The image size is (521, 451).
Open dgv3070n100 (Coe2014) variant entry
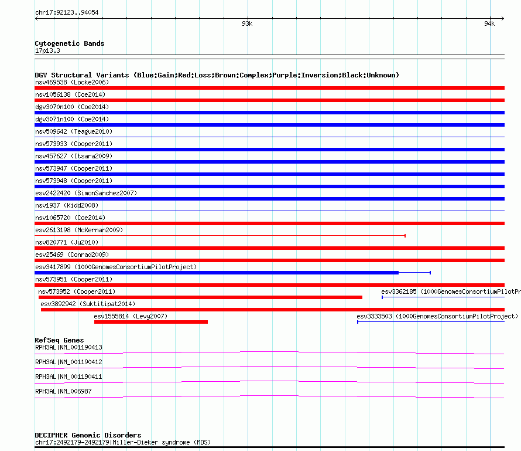pyautogui.click(x=72, y=107)
